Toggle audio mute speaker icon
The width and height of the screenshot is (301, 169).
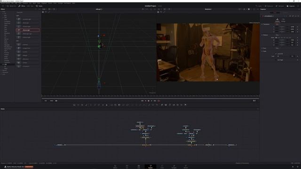click(x=56, y=100)
